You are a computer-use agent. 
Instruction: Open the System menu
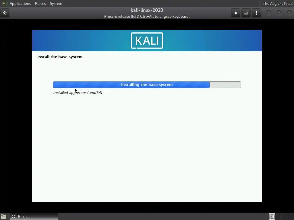[56, 3]
